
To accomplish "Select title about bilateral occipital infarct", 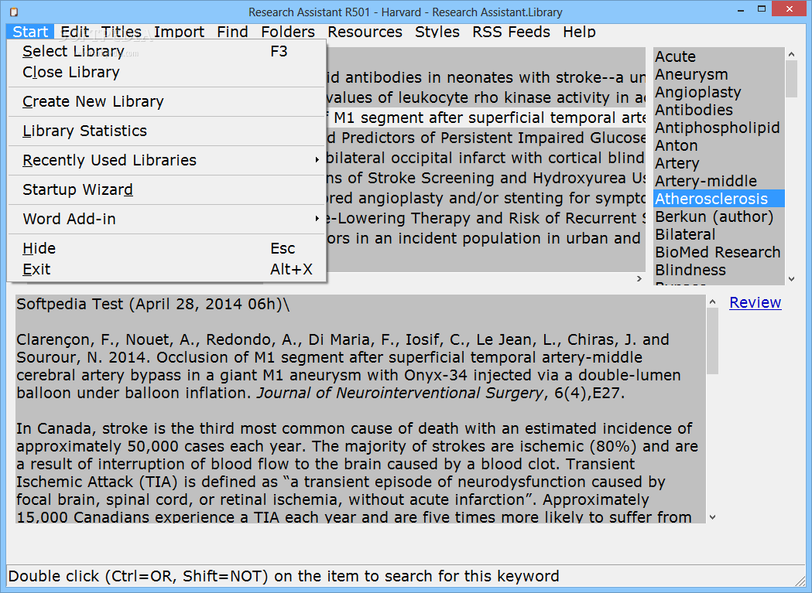I will point(486,158).
